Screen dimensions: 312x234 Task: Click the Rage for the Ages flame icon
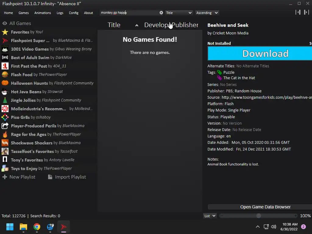point(5,134)
